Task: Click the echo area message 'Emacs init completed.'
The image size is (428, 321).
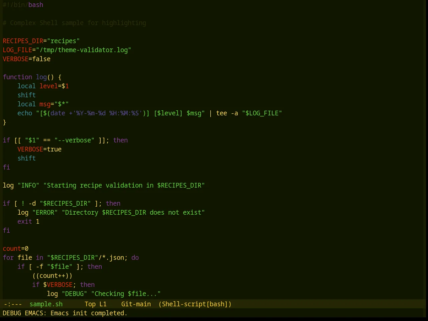Action: (x=89, y=313)
